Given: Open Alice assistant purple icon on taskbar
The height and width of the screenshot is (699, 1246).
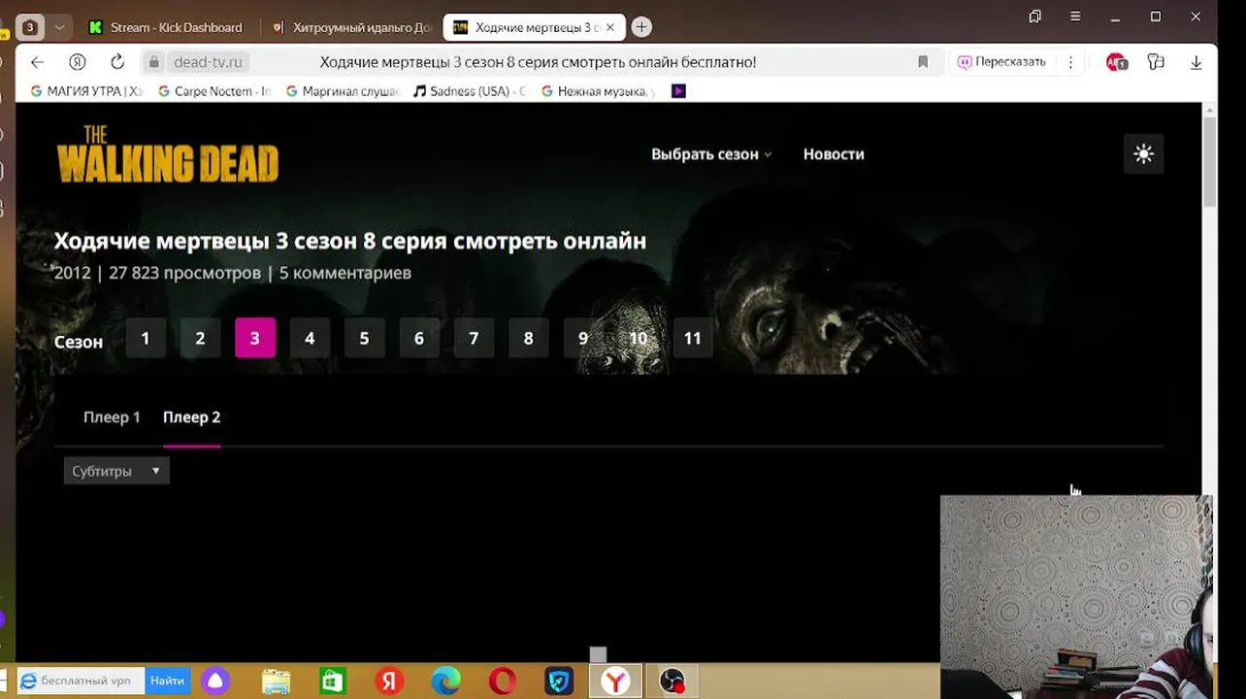Looking at the screenshot, I should coord(215,682).
